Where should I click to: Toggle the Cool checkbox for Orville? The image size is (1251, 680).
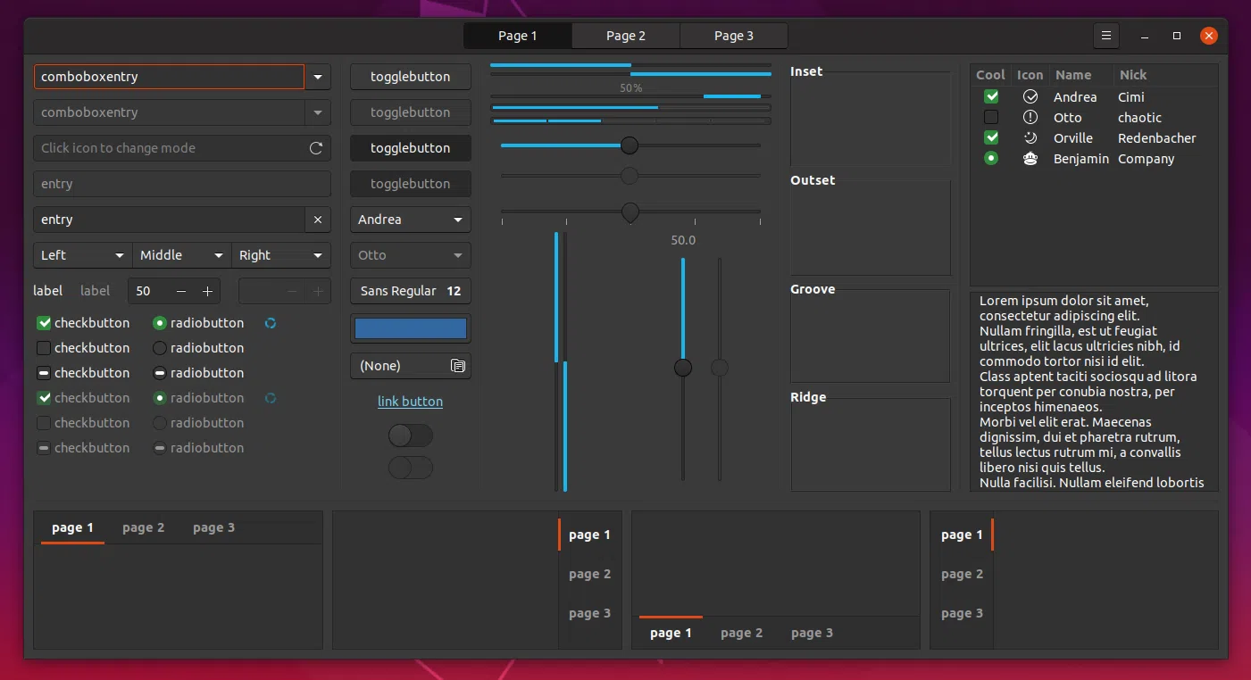pyautogui.click(x=991, y=137)
